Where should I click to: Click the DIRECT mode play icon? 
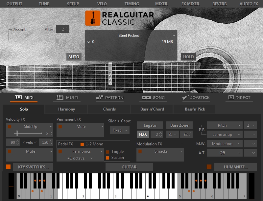231,97
